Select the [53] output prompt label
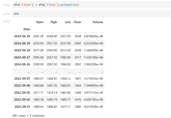Image resolution: width=171 pixels, height=118 pixels. [7, 22]
